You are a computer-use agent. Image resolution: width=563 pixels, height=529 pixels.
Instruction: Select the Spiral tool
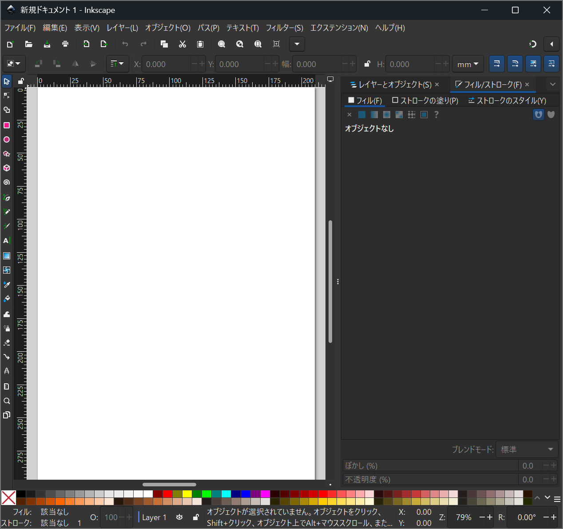coord(7,182)
